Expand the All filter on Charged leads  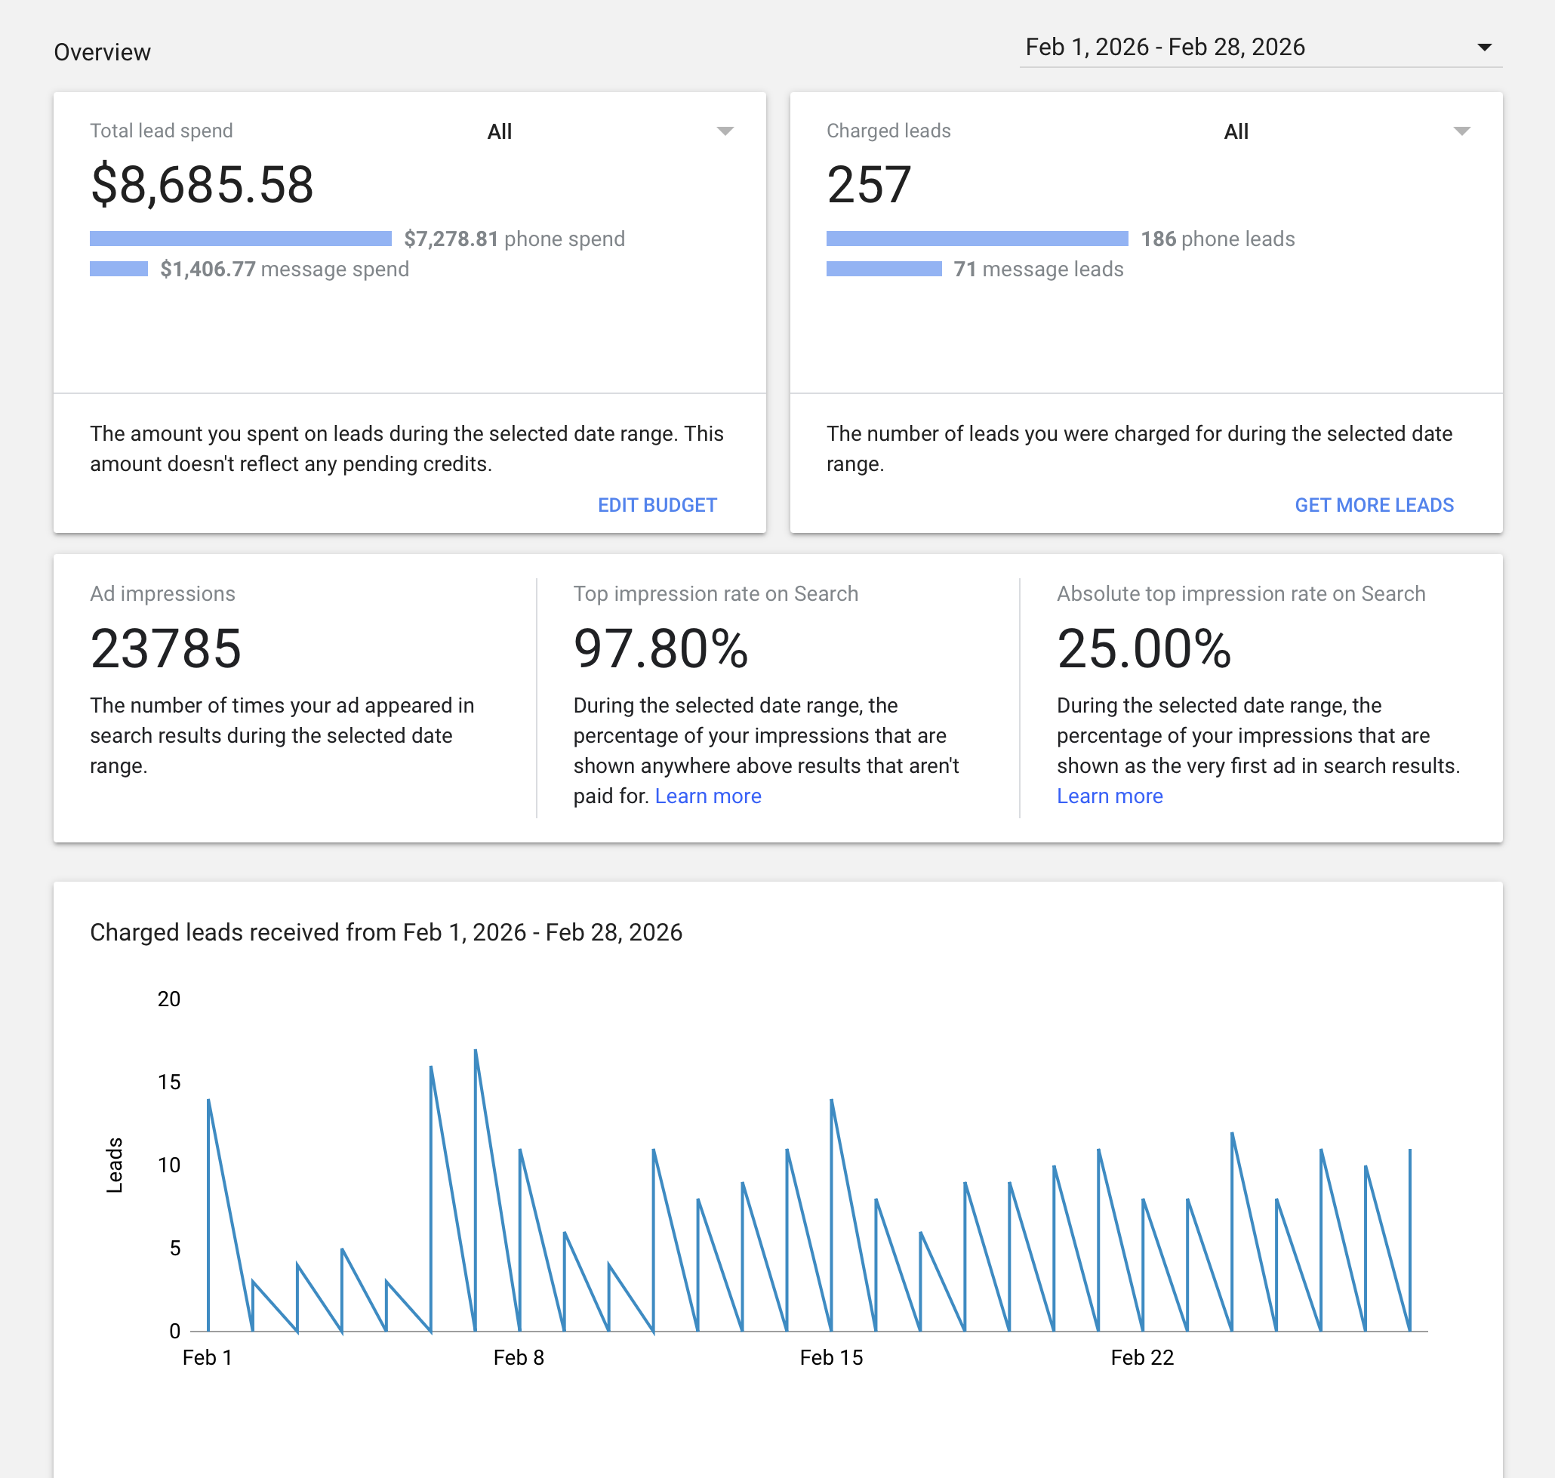(1236, 131)
